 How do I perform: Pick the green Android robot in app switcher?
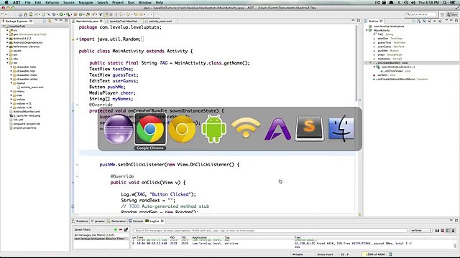click(x=214, y=129)
